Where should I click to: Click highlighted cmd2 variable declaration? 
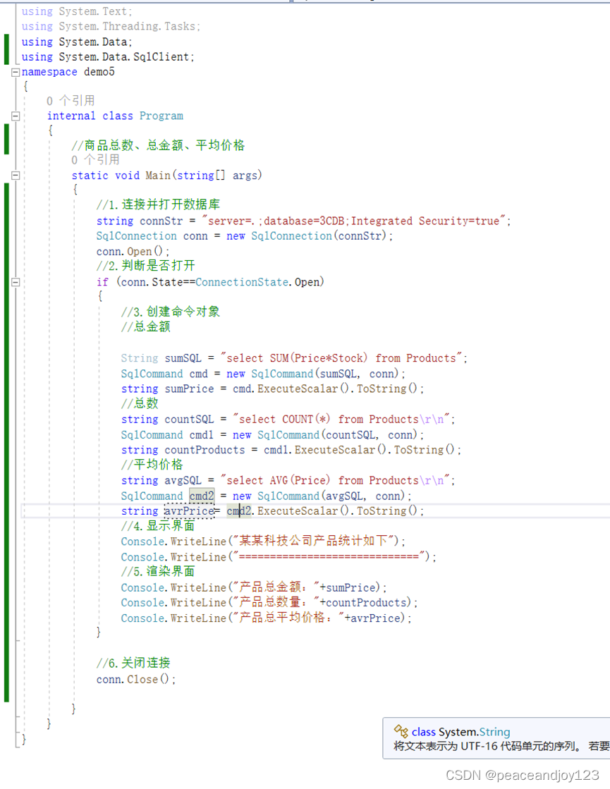click(x=202, y=496)
